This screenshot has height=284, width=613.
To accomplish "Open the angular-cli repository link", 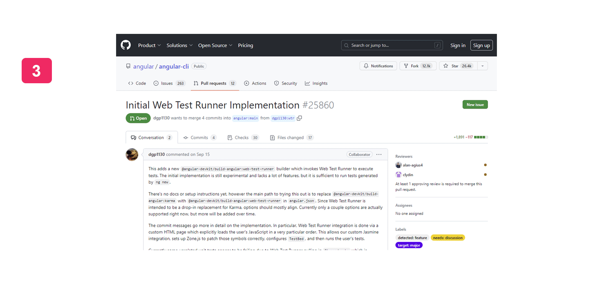I will (x=174, y=67).
